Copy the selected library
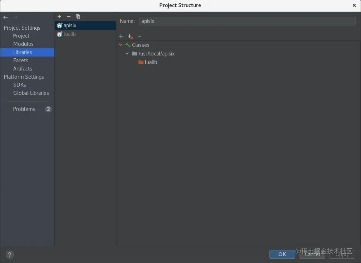 (x=78, y=16)
